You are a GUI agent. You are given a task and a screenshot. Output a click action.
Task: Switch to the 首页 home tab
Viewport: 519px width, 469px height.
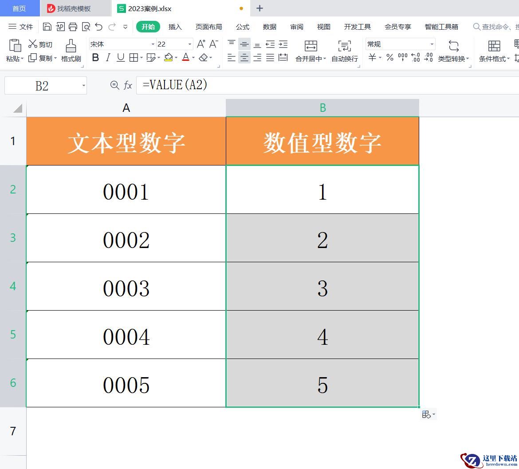(x=19, y=8)
